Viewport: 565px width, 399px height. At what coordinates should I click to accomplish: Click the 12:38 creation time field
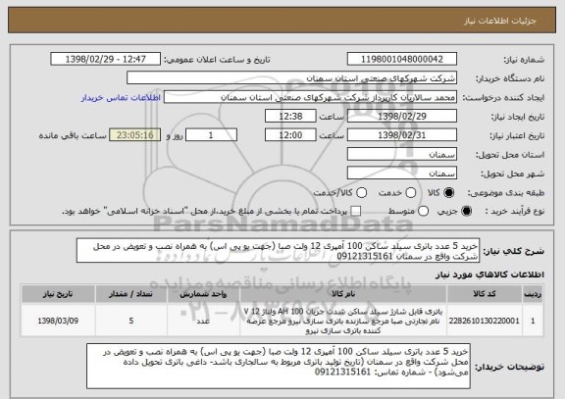pos(290,117)
